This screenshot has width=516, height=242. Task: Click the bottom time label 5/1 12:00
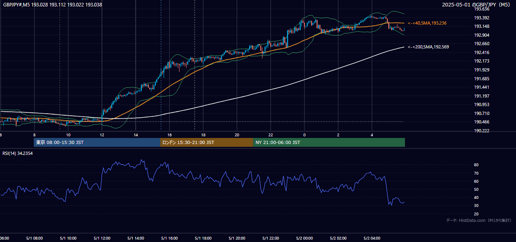[x=102, y=238]
